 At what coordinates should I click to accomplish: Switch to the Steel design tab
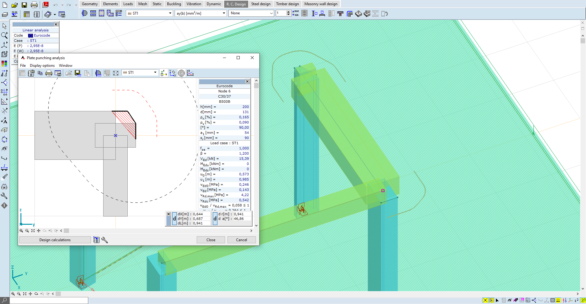click(x=261, y=4)
